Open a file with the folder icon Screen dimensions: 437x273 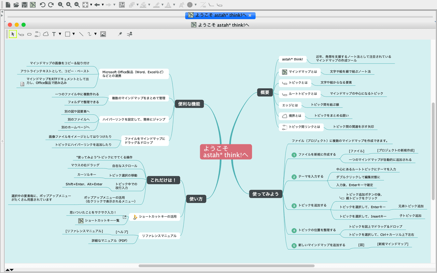tap(16, 5)
